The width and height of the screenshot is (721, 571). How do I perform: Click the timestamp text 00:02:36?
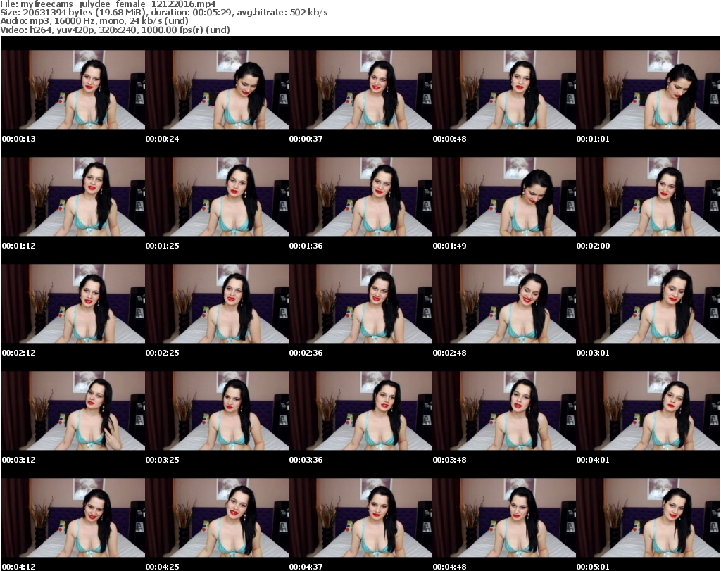coord(306,353)
